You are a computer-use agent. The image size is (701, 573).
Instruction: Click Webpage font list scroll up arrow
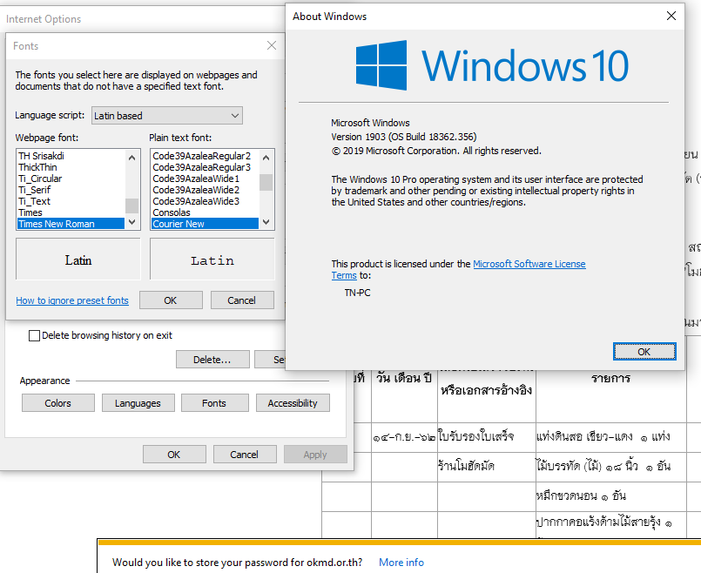131,158
